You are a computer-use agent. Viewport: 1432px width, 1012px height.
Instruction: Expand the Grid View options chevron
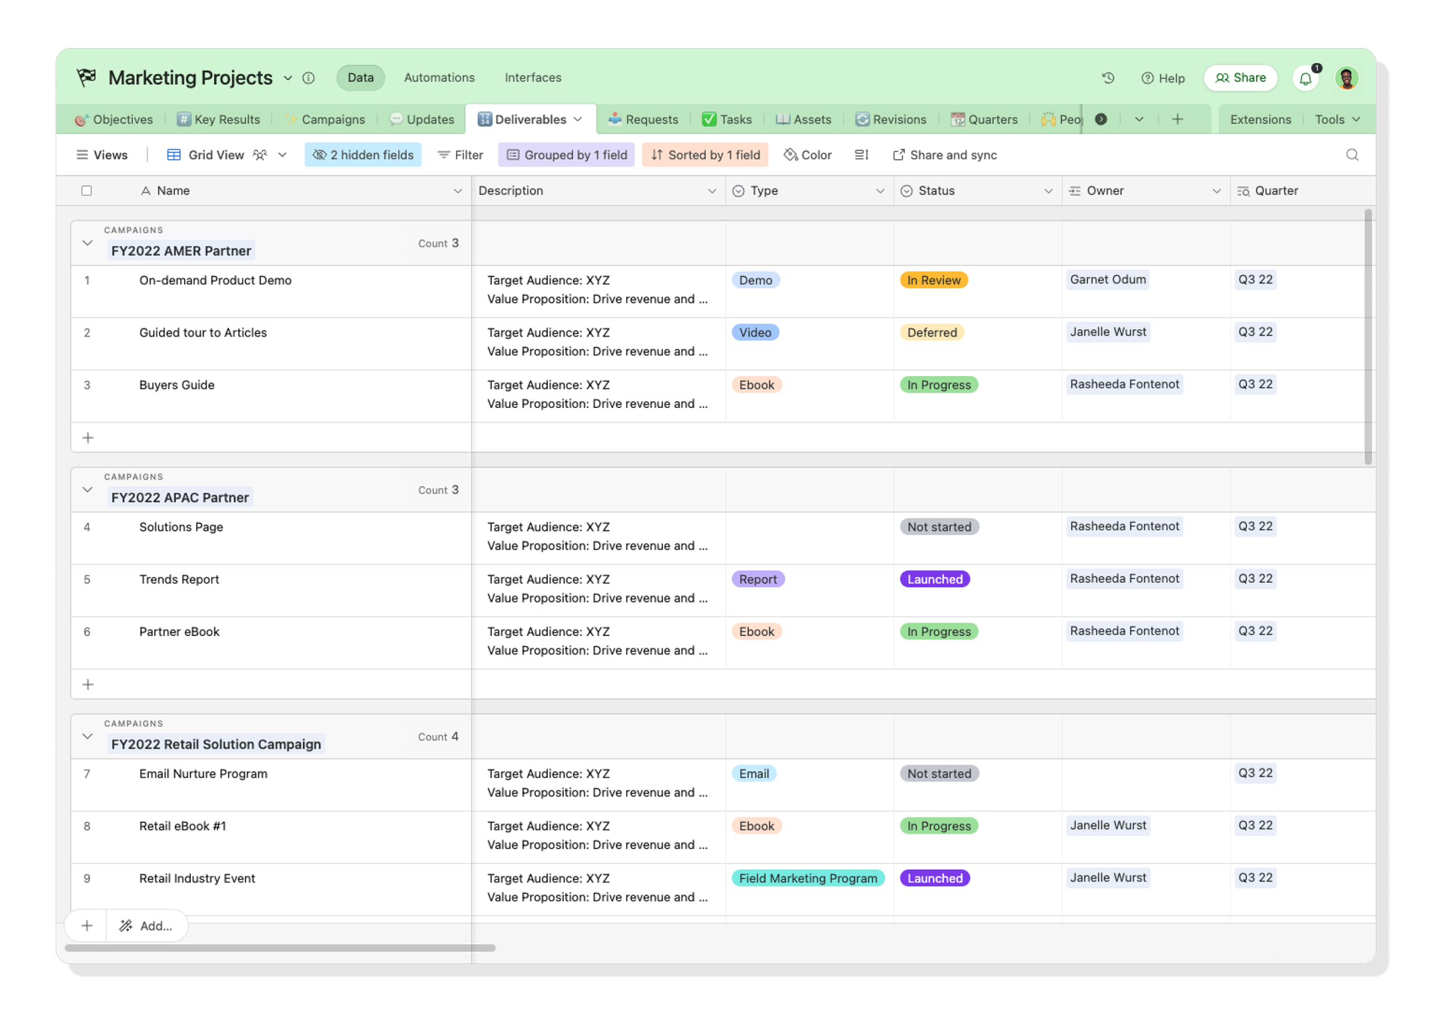pyautogui.click(x=282, y=155)
